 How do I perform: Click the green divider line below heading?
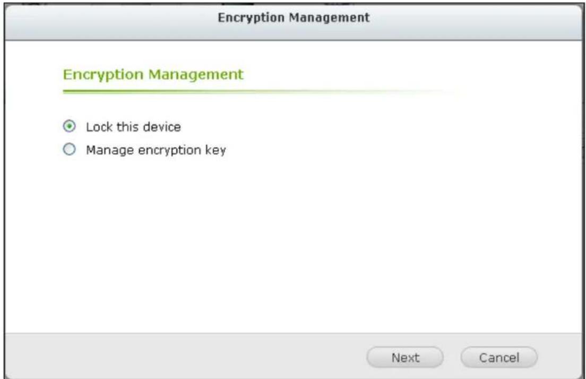tap(212, 91)
